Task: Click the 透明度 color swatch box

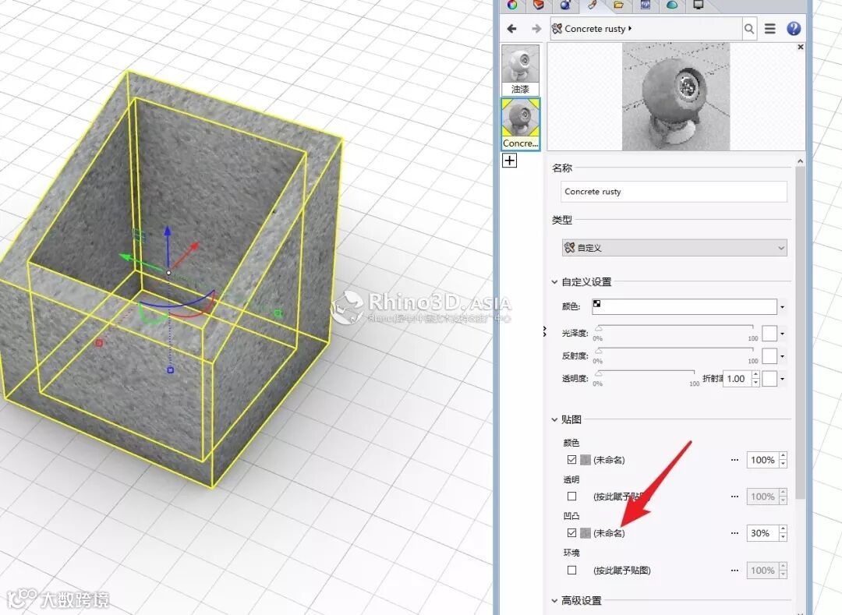Action: (x=769, y=378)
